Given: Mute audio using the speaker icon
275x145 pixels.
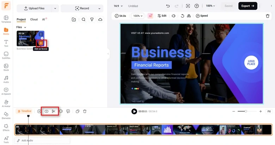Looking at the screenshot, I should [173, 16].
